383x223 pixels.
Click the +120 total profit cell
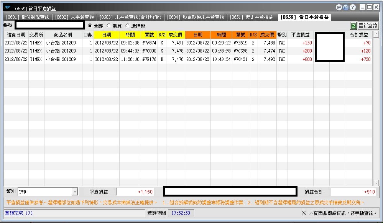(x=359, y=51)
